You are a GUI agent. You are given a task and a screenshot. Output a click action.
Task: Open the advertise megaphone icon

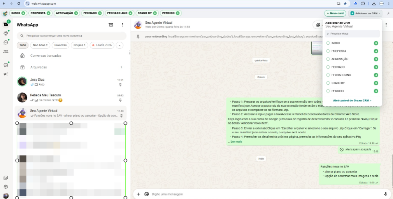[x=6, y=74]
